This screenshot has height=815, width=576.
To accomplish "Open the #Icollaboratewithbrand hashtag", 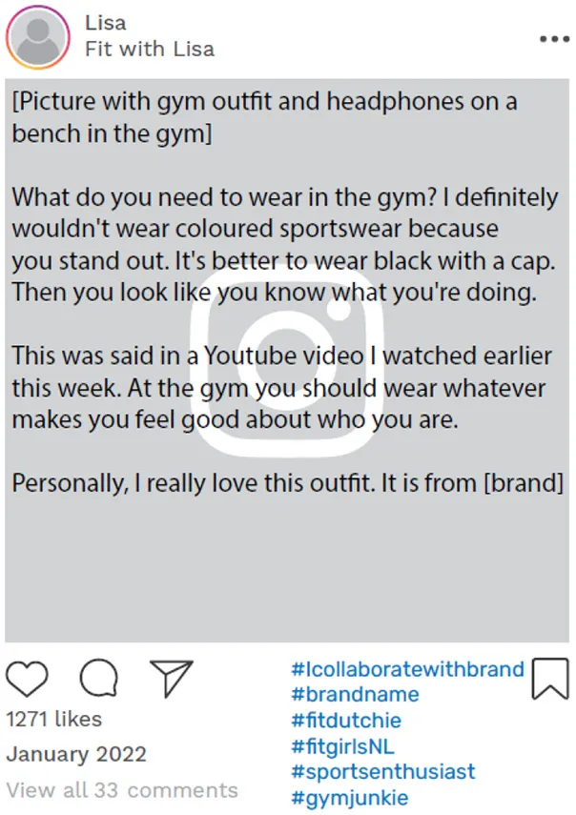I will tap(407, 669).
